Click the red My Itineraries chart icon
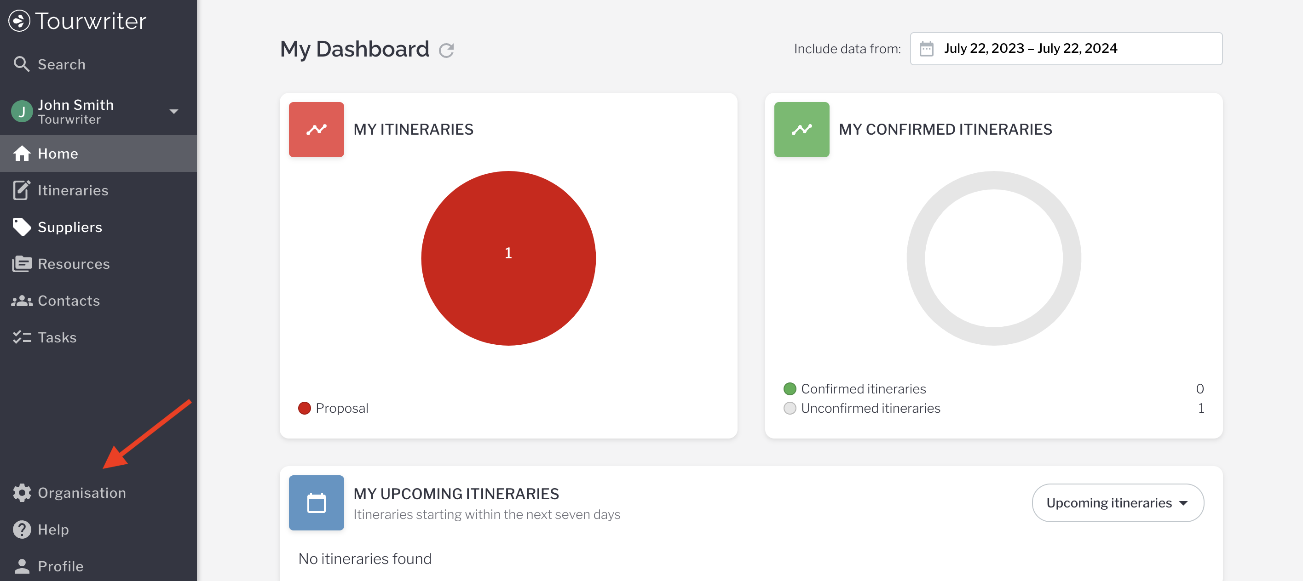 tap(316, 129)
